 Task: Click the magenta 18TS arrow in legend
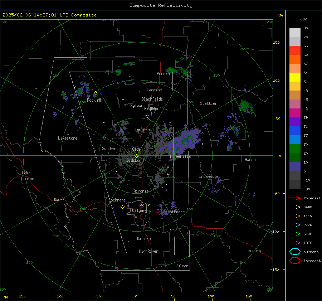295,243
